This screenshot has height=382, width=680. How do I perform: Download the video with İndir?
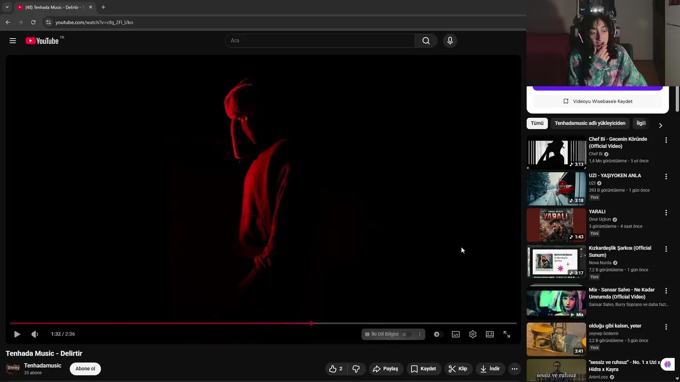tap(490, 369)
